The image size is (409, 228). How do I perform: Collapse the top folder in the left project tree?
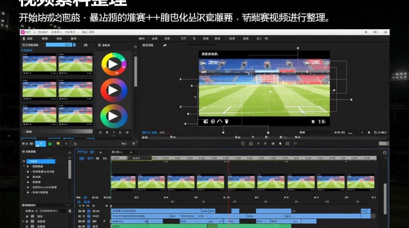[24, 166]
